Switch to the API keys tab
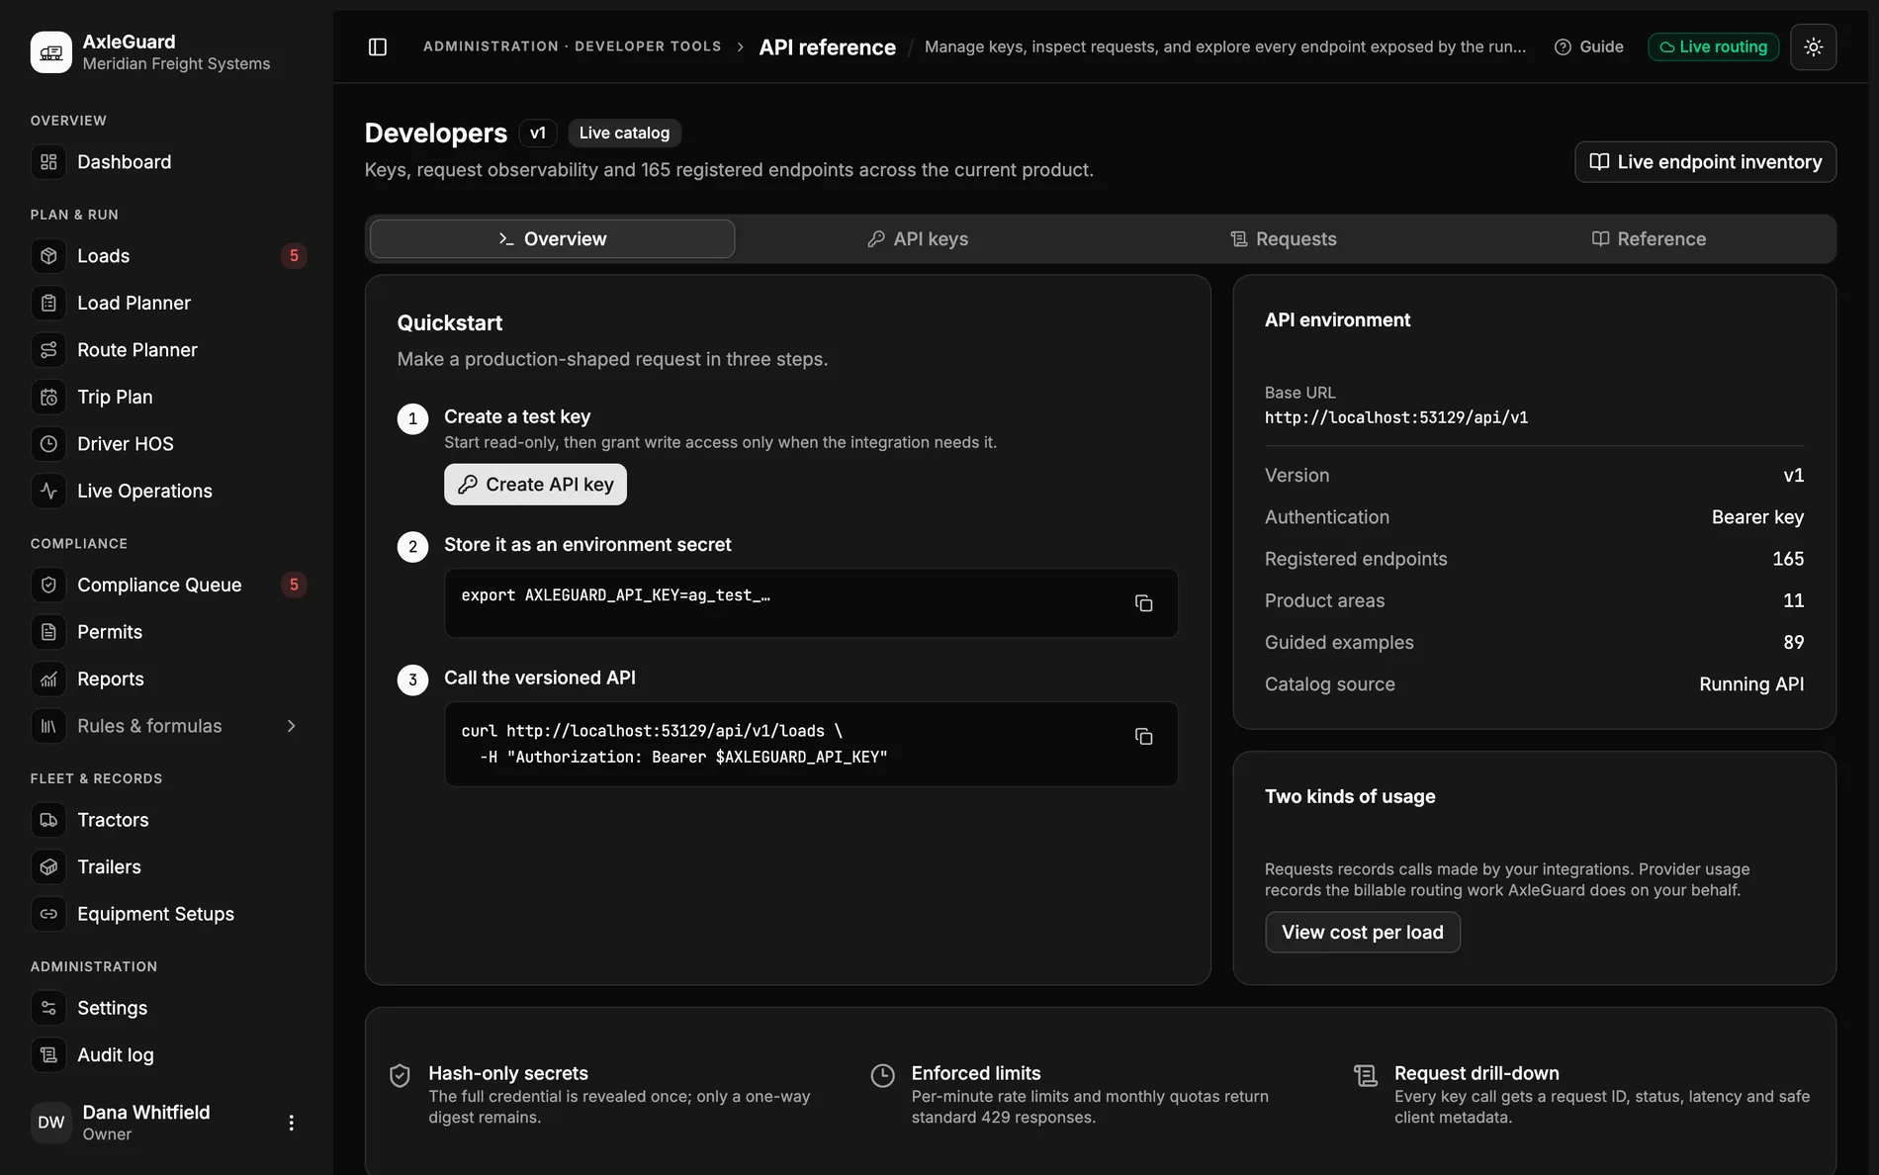 click(x=918, y=238)
